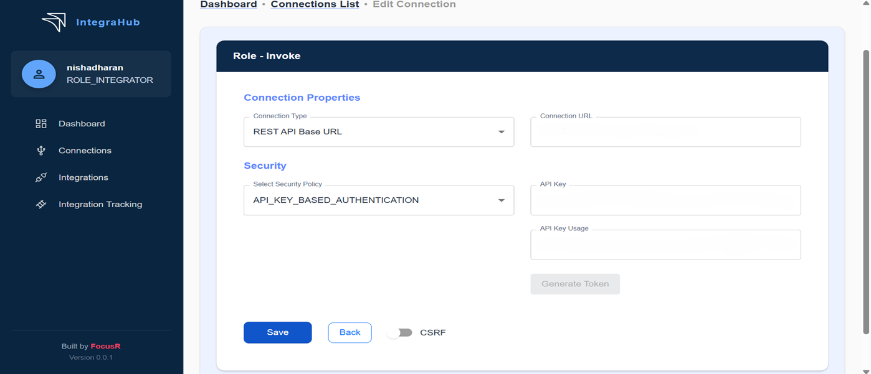This screenshot has width=871, height=374.
Task: Click the Back button
Action: coord(350,332)
